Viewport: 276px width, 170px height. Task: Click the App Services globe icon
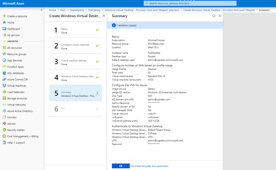[x=4, y=60]
